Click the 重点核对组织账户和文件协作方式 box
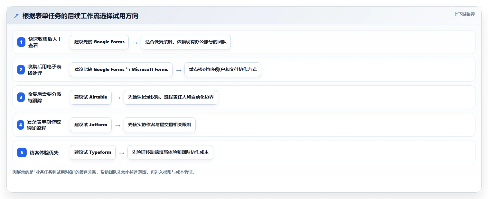This screenshot has width=488, height=199. pyautogui.click(x=223, y=70)
